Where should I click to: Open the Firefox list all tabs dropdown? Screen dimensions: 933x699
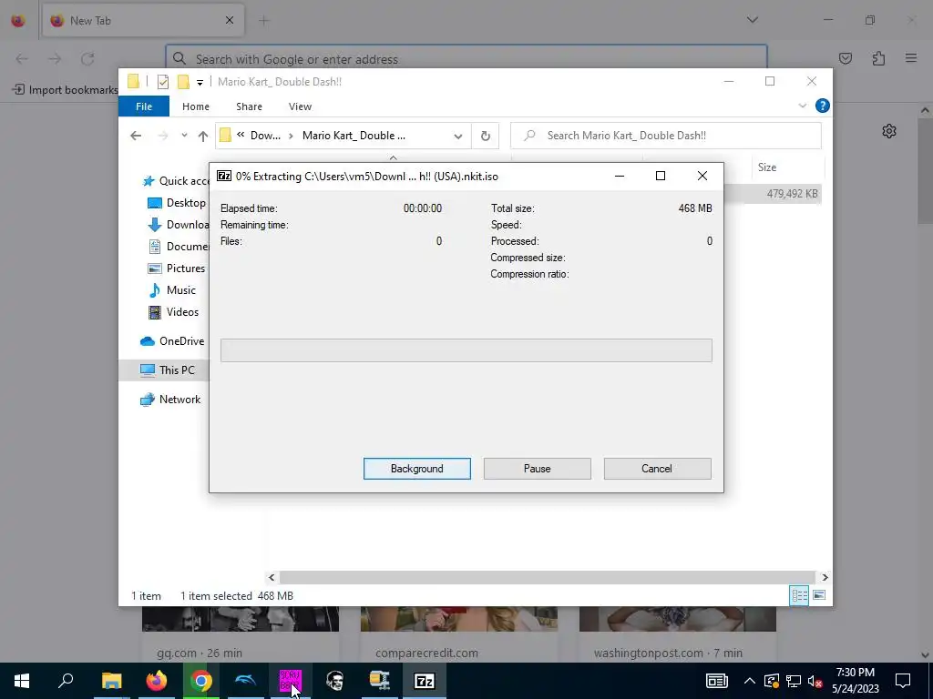(752, 20)
